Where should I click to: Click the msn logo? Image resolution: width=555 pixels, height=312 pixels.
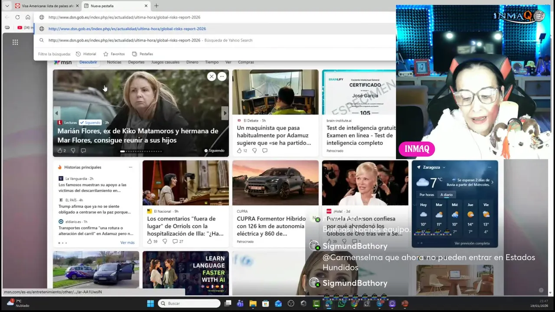63,62
